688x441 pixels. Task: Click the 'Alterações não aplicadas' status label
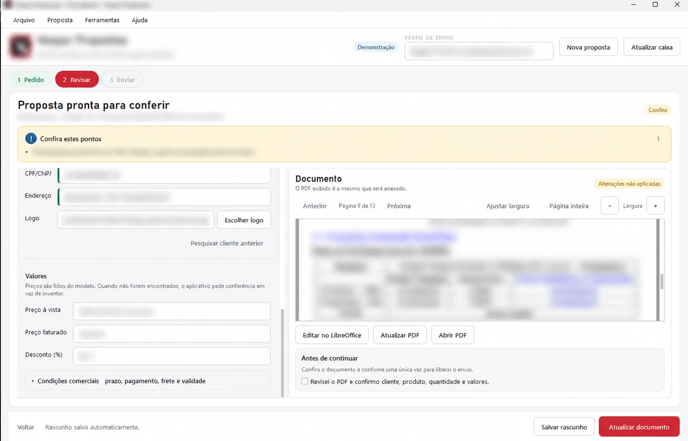click(x=629, y=184)
